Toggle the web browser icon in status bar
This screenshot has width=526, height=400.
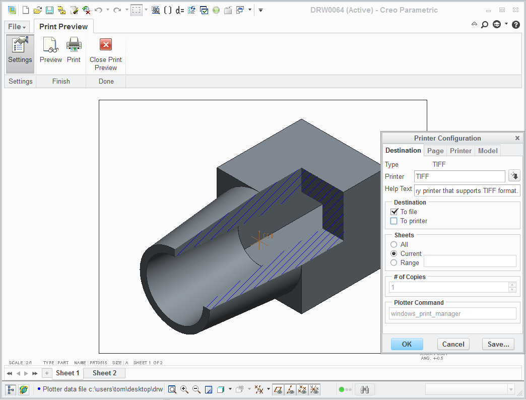pos(24,389)
